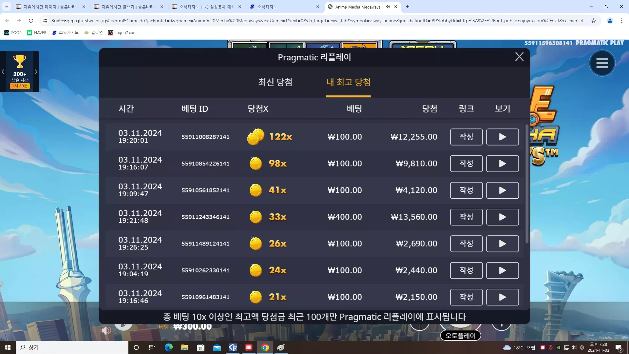Viewport: 629px width, 354px height.
Task: Open the 밀리언 bookmark
Action: point(93,33)
